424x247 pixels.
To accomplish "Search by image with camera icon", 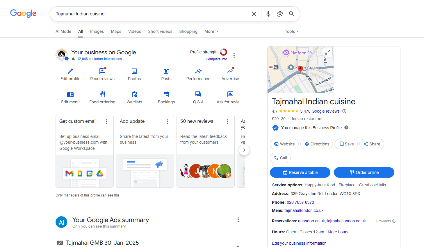I will 280,14.
